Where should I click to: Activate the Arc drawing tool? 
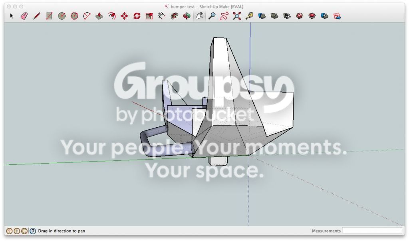[87, 16]
